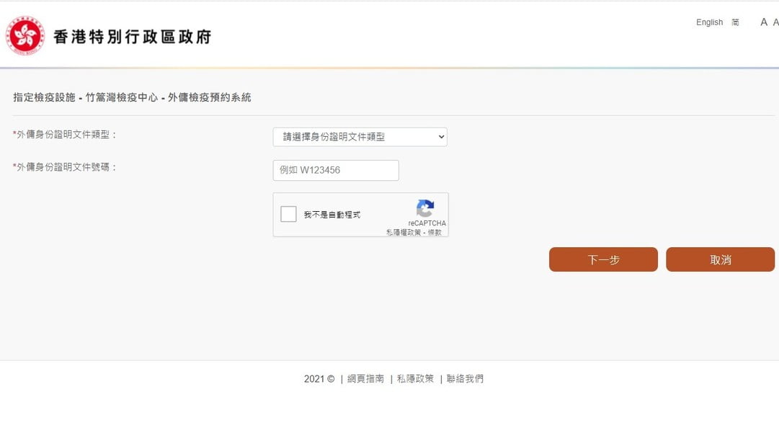Go to 聯絡我們 contact page

coord(465,379)
